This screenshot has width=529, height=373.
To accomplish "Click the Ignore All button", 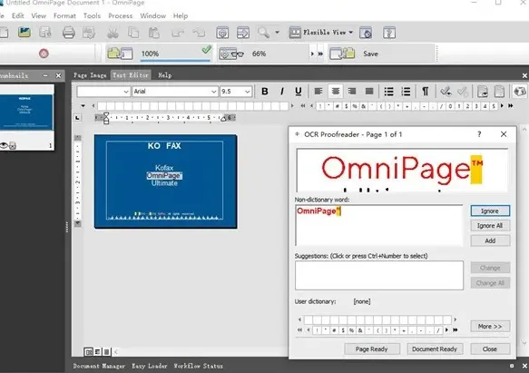I will 490,226.
